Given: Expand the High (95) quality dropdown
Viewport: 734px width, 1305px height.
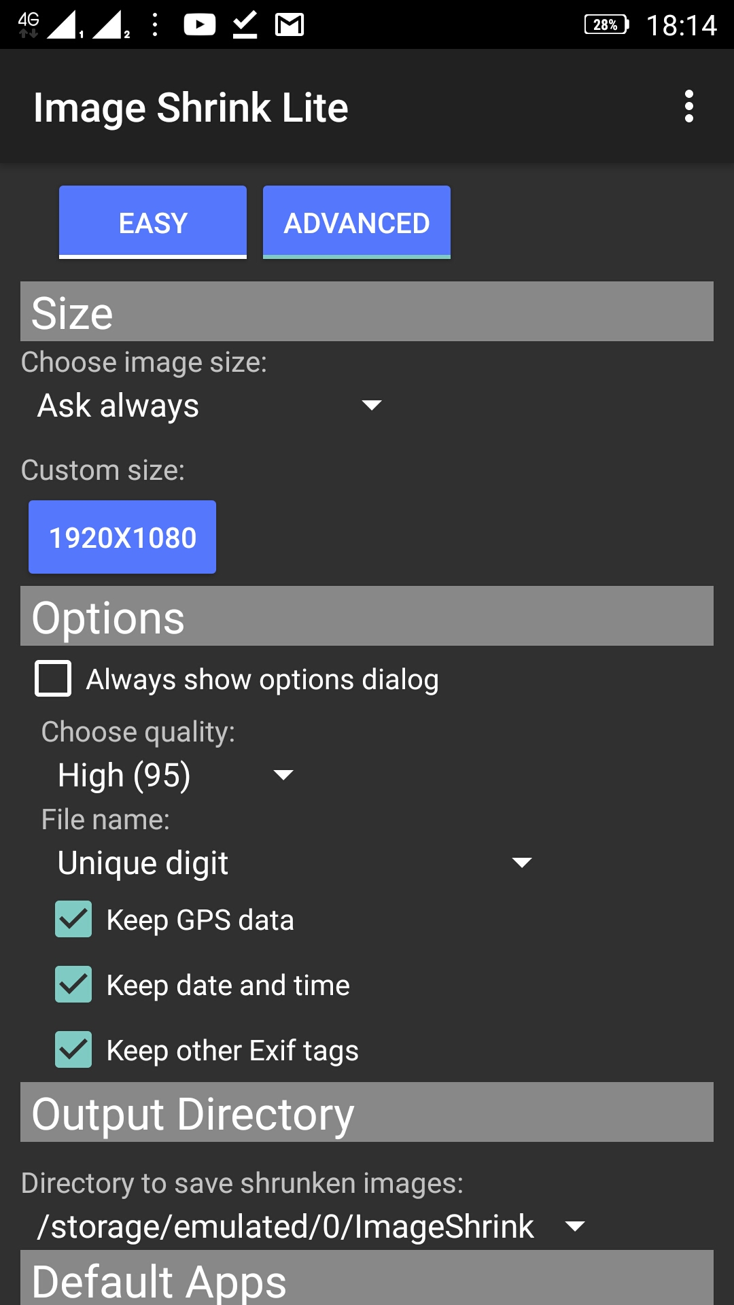Looking at the screenshot, I should coord(175,776).
